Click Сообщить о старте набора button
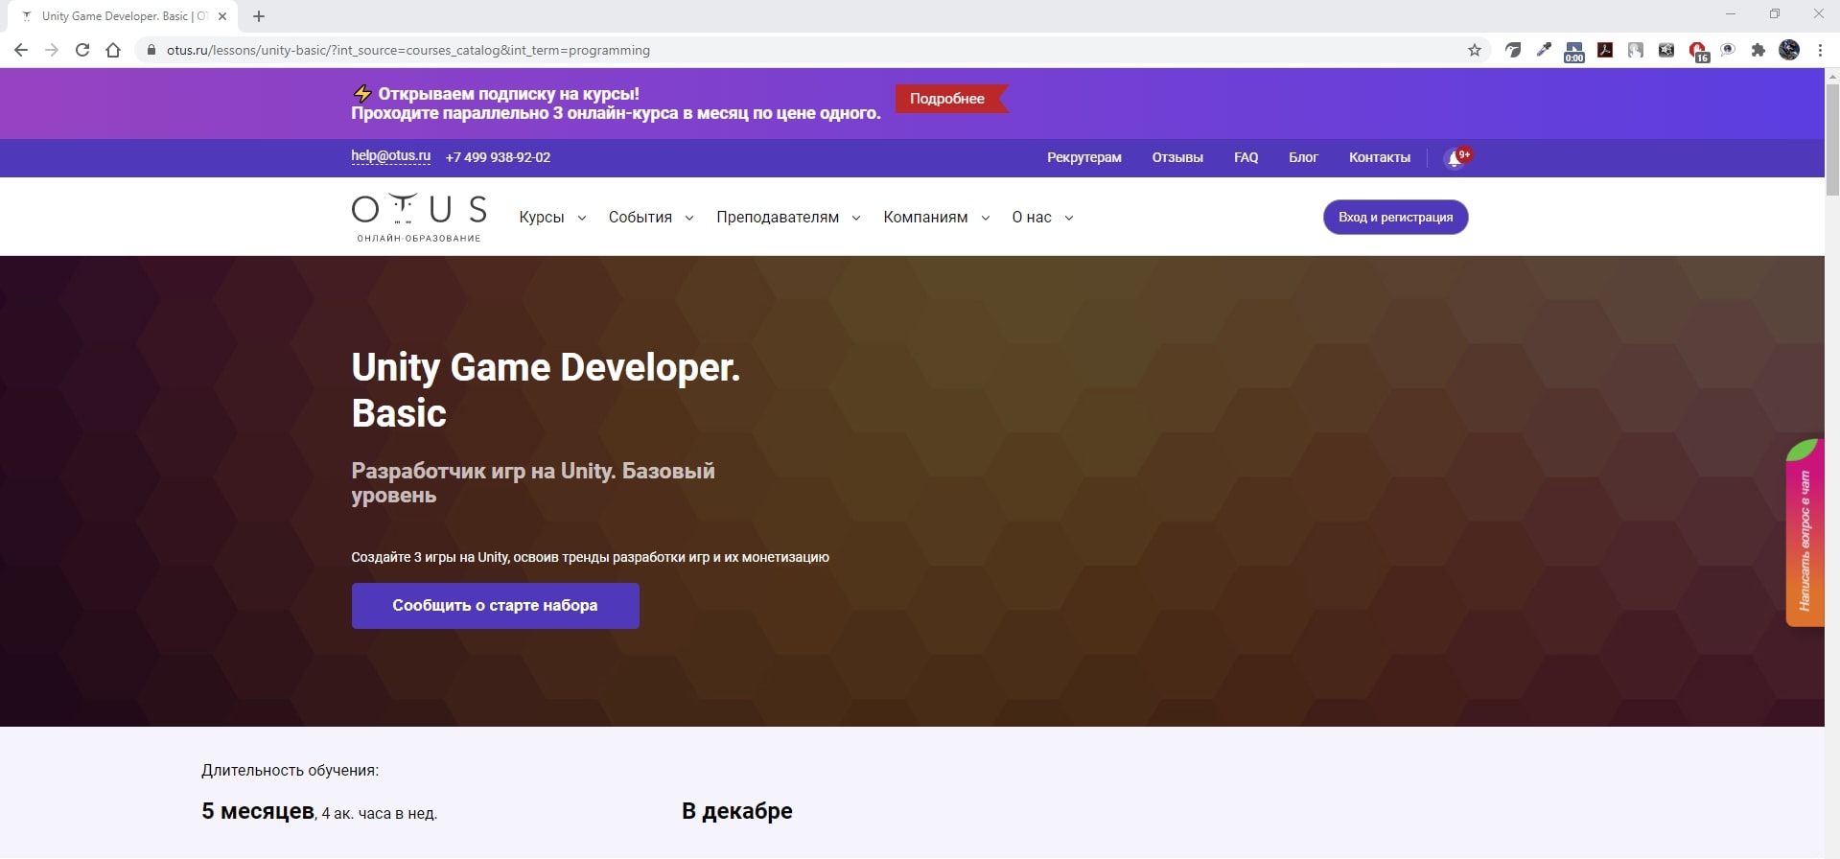Screen dimensions: 1840x859 click(x=495, y=606)
